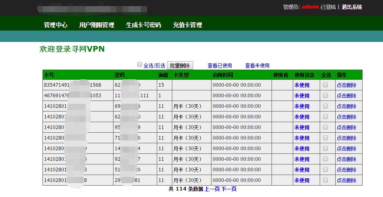Select 充值卡管理 in the navigation bar

pyautogui.click(x=187, y=25)
